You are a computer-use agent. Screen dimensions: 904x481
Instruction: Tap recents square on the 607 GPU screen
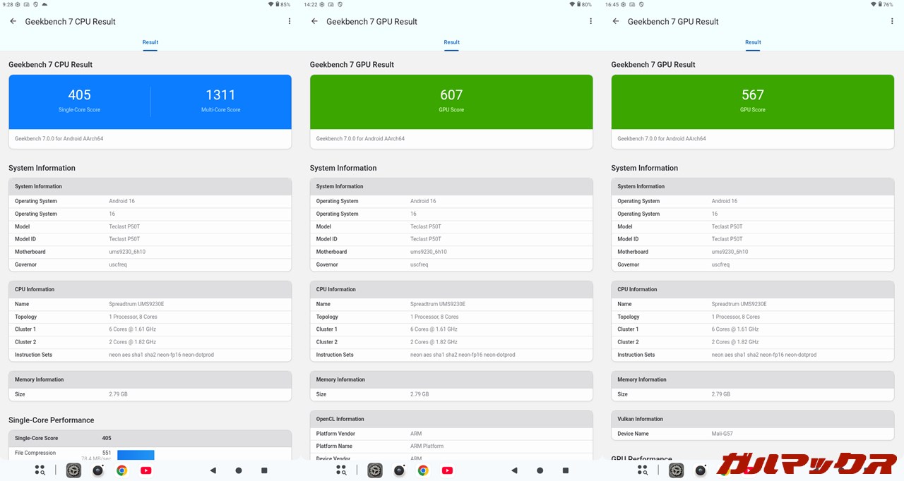coord(566,470)
